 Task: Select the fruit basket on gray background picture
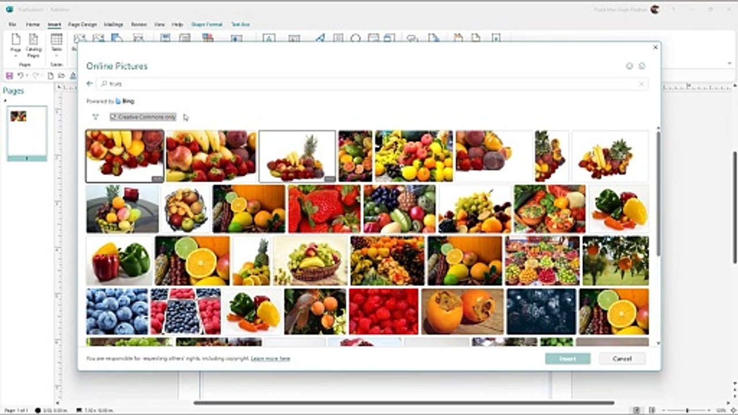122,209
